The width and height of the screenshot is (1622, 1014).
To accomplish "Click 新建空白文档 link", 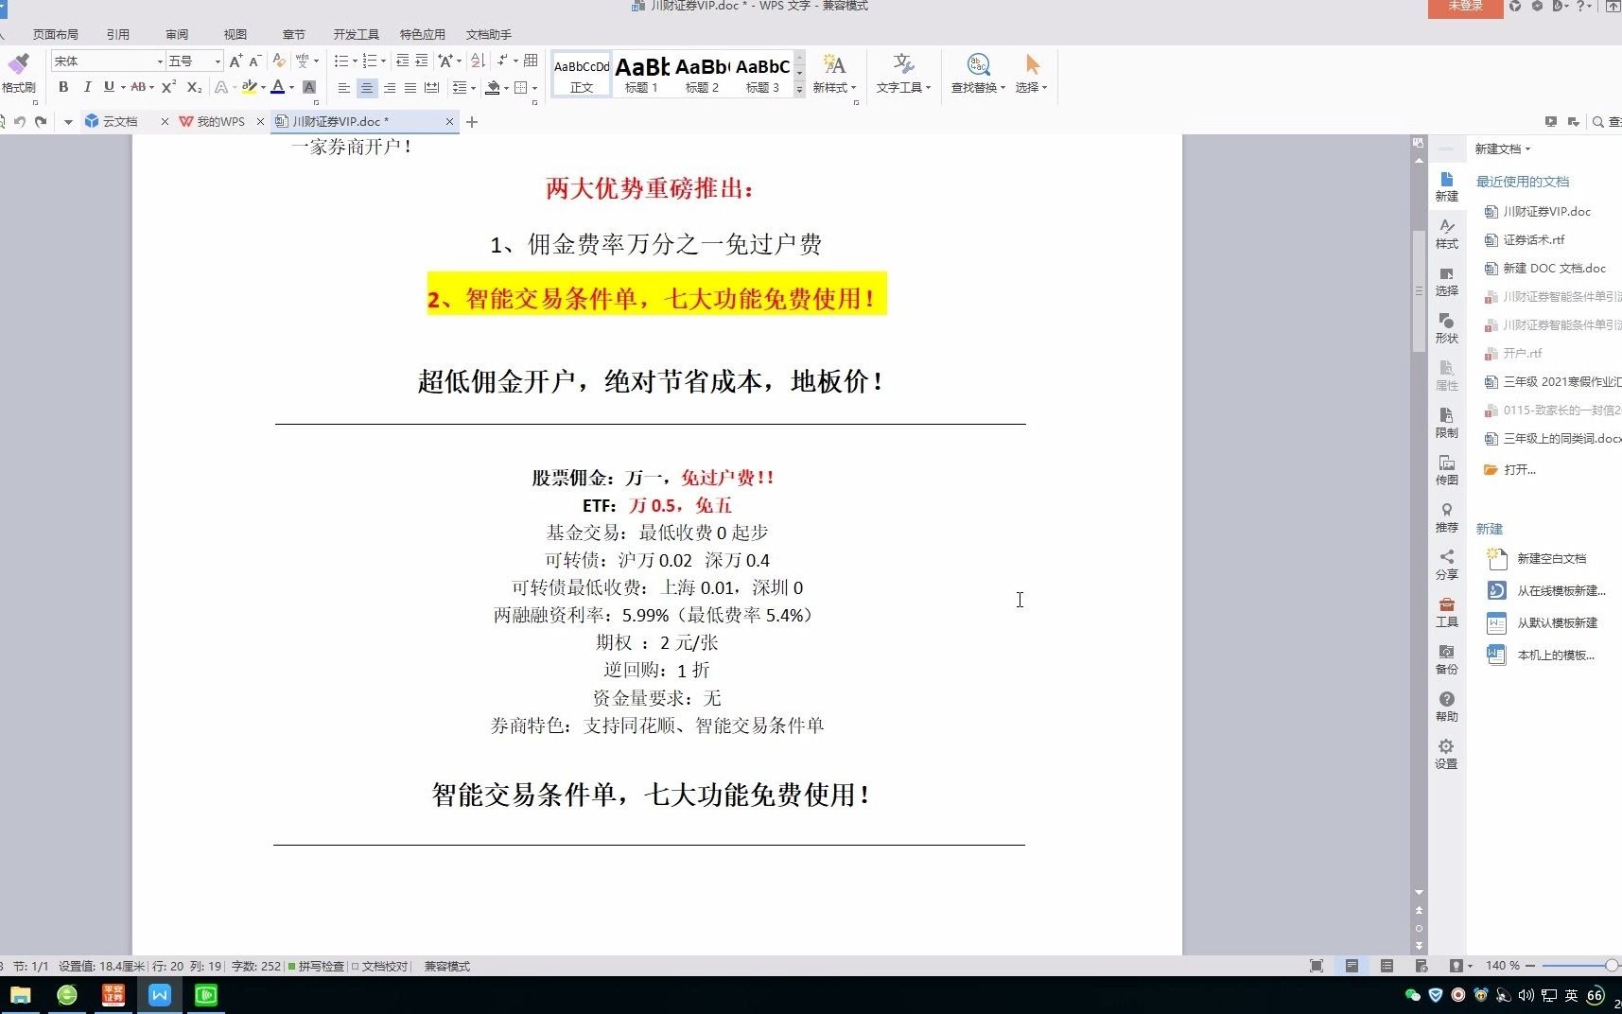I will click(x=1551, y=559).
